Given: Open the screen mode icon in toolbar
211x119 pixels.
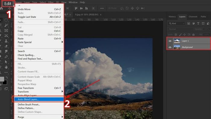Looking at the screenshot, I should [6, 89].
